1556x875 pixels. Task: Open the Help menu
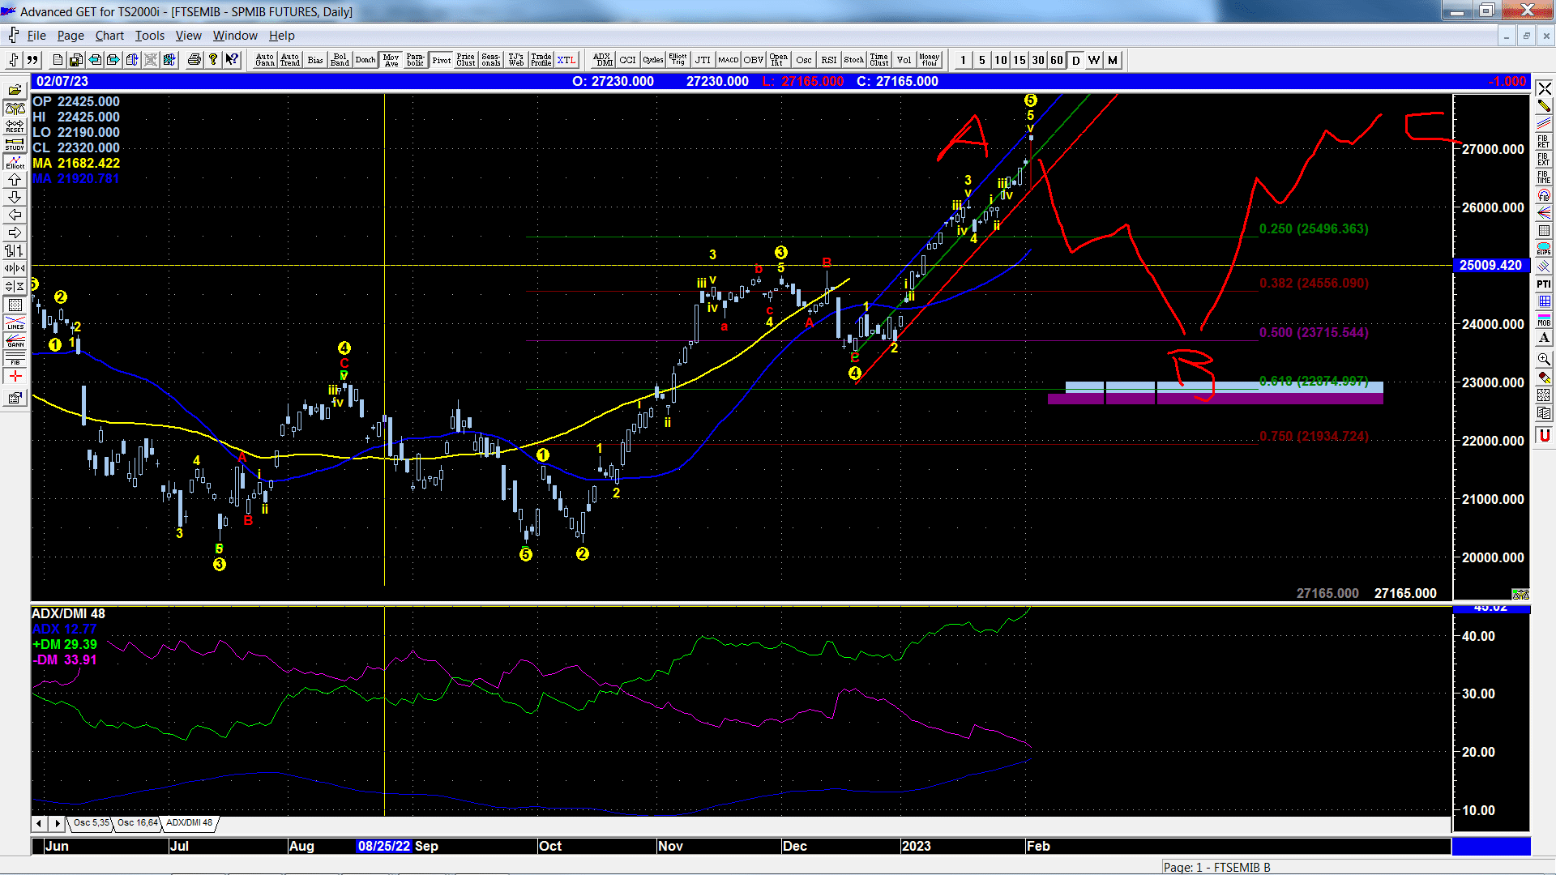click(x=282, y=36)
